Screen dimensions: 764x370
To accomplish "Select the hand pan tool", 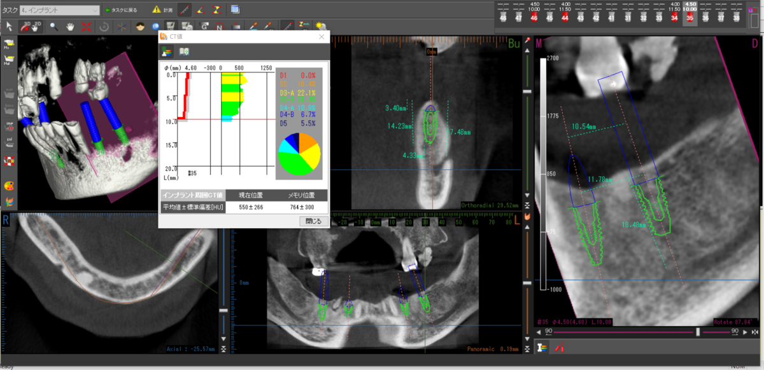I will click(70, 27).
